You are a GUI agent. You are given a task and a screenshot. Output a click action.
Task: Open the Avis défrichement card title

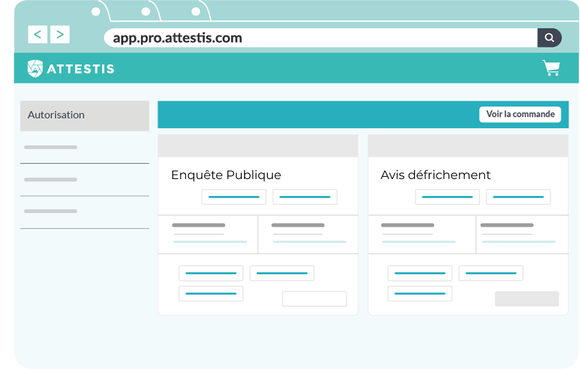(x=435, y=175)
